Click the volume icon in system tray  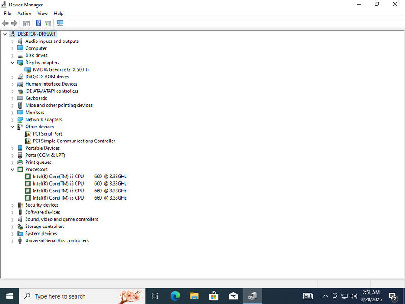coord(354,296)
